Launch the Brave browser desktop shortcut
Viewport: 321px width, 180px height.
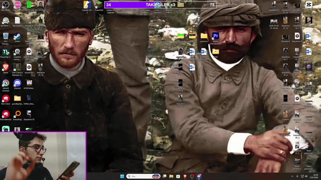click(x=6, y=69)
